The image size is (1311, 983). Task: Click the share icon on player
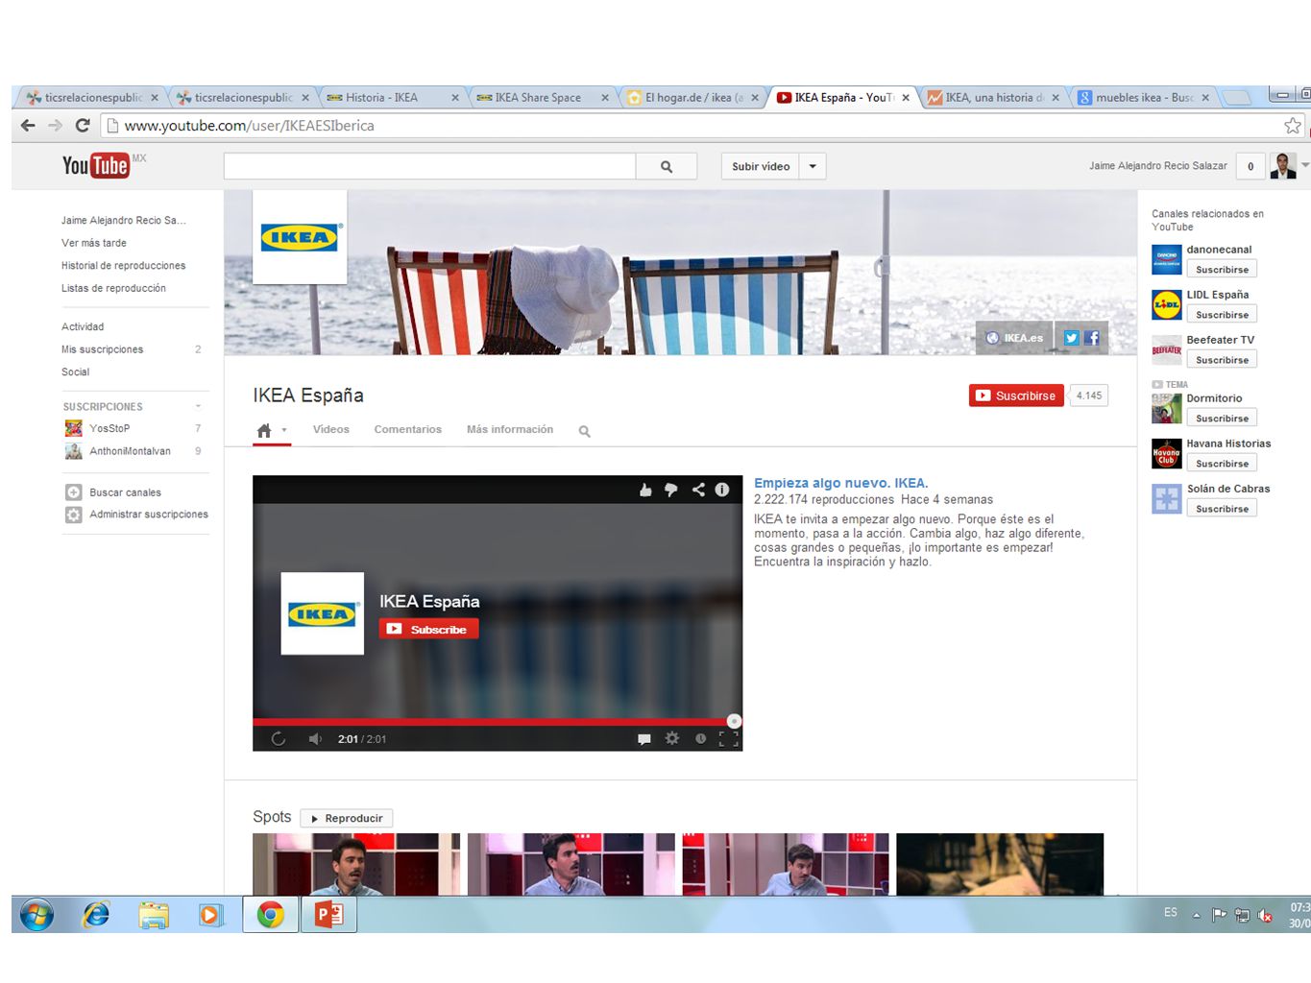(698, 490)
